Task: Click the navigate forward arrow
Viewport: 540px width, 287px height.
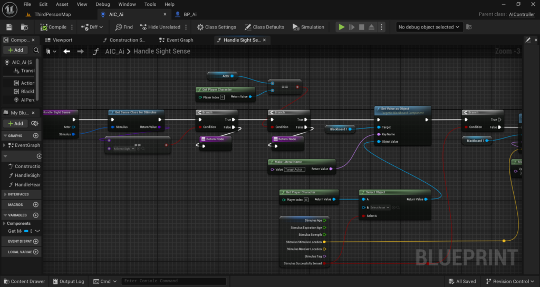Action: [x=80, y=51]
